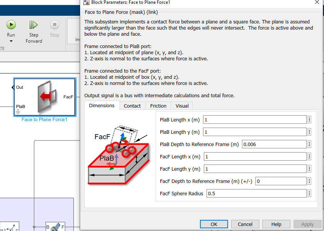Click the Help button
The height and width of the screenshot is (231, 324).
[x=276, y=224]
